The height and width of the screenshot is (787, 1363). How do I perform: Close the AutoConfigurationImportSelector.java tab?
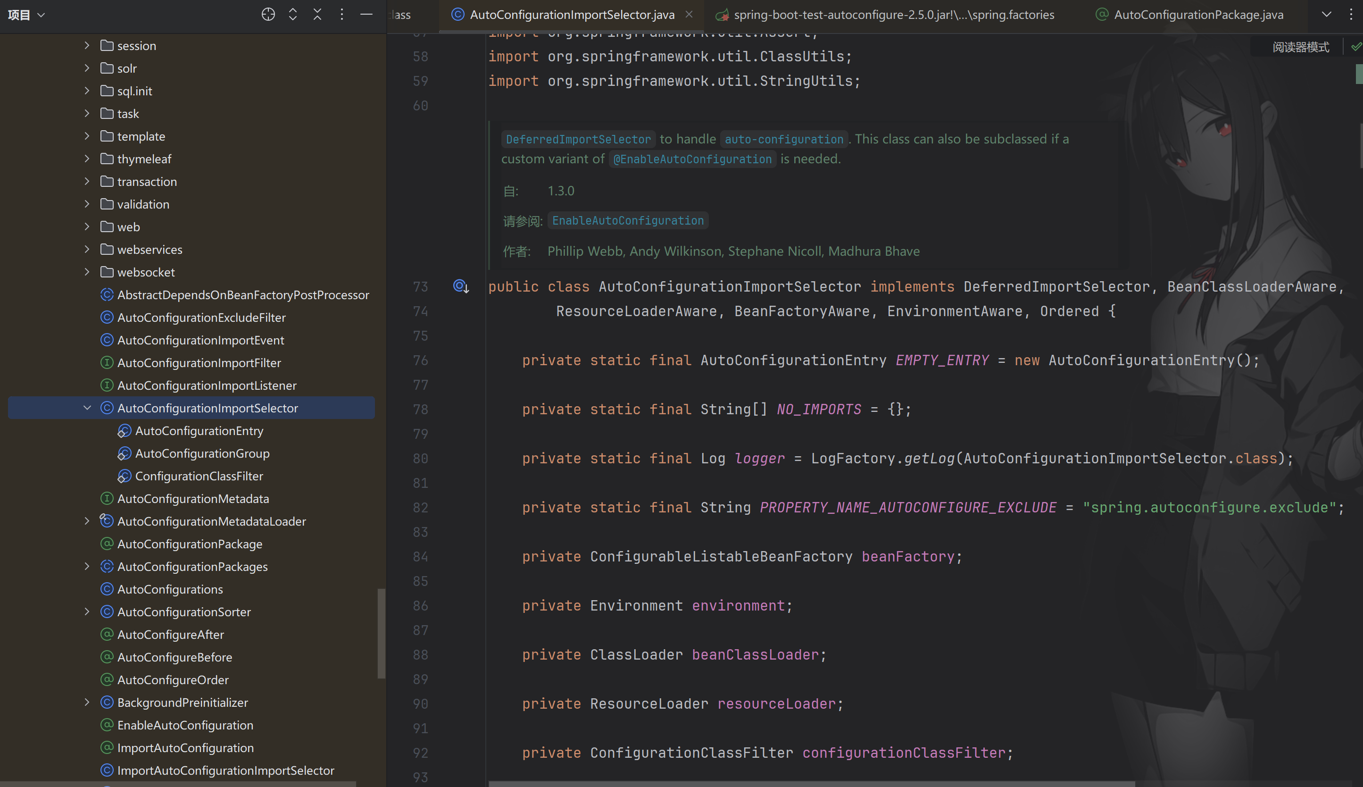pos(689,15)
